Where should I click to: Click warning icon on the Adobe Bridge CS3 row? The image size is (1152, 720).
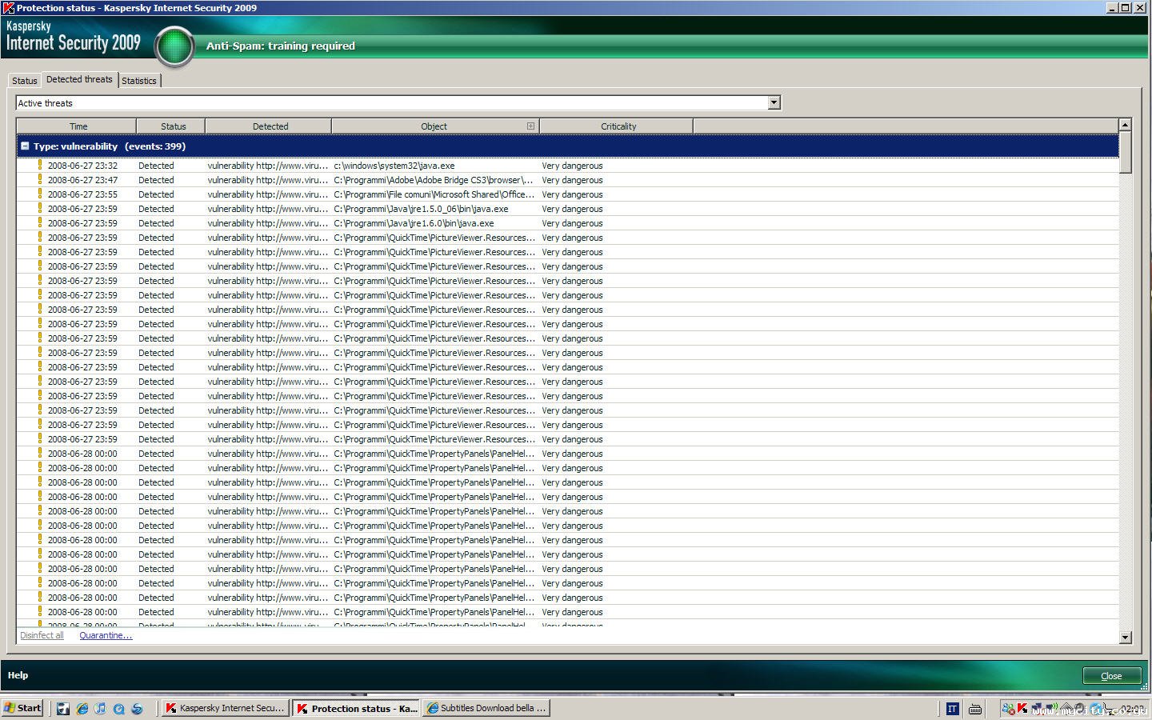[40, 180]
